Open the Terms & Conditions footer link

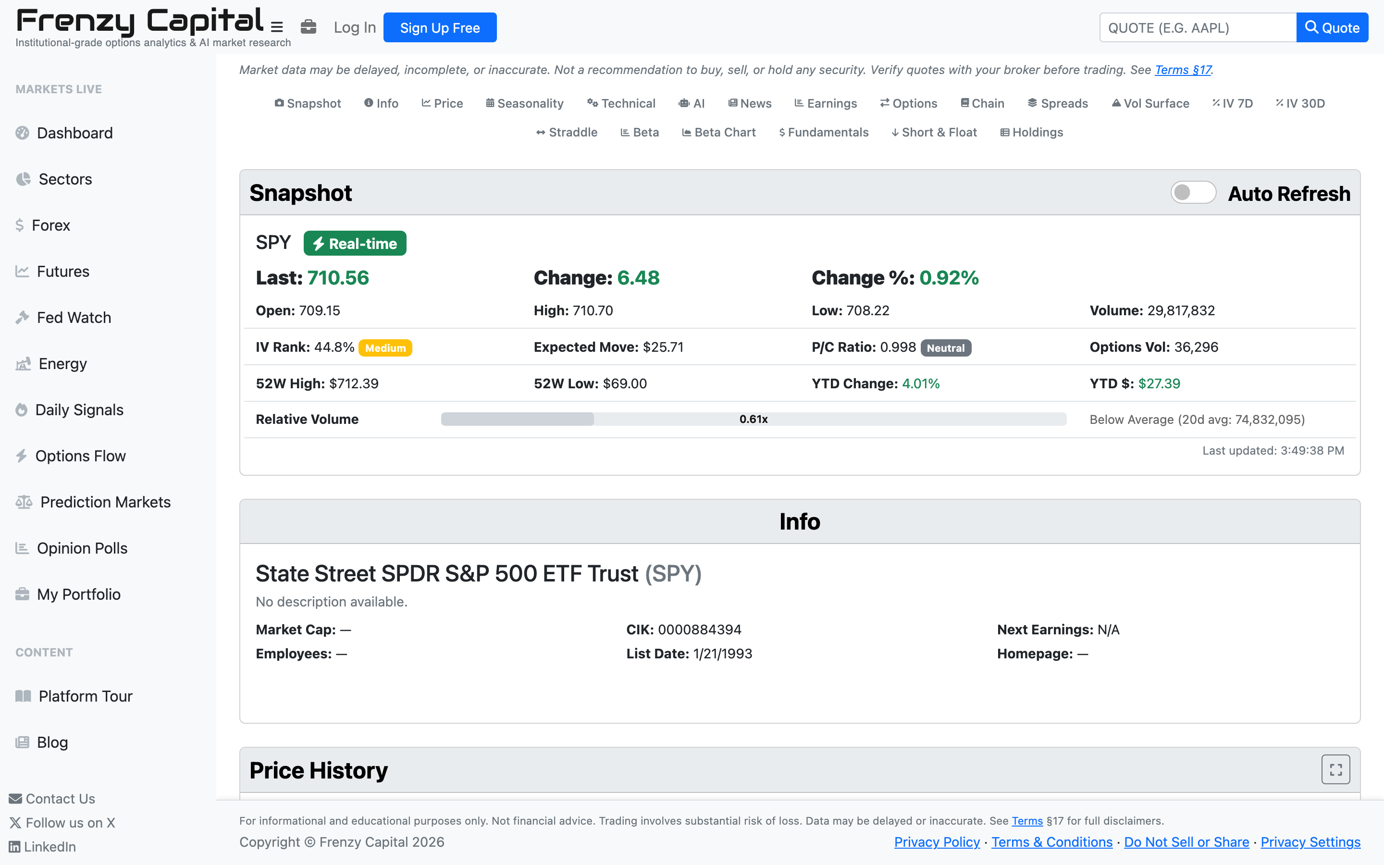pos(1052,842)
